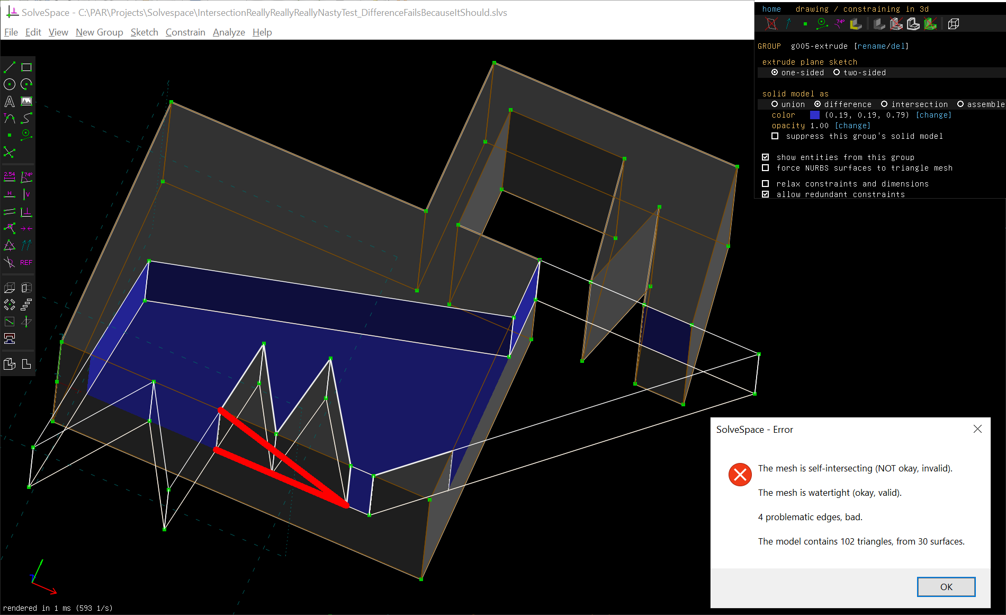
Task: Open the View menu
Action: (x=58, y=32)
